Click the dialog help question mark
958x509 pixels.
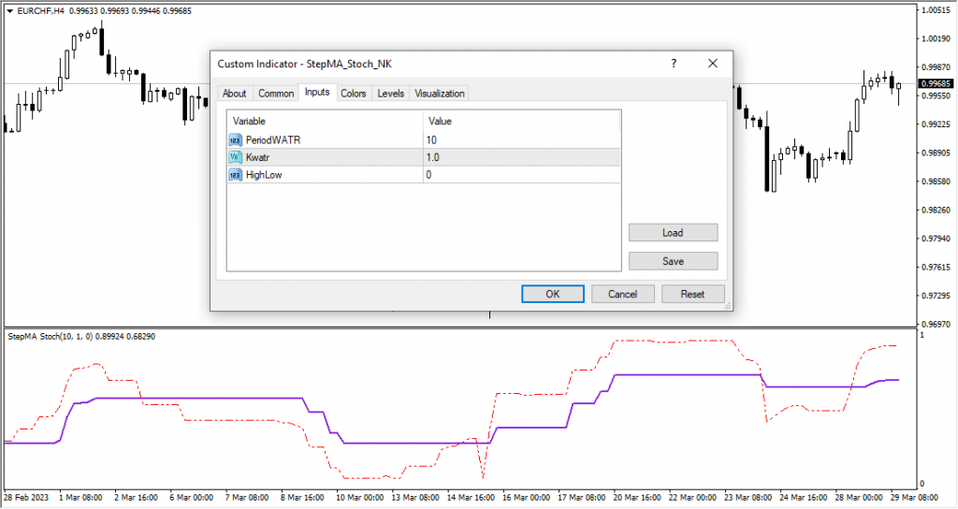click(x=673, y=64)
